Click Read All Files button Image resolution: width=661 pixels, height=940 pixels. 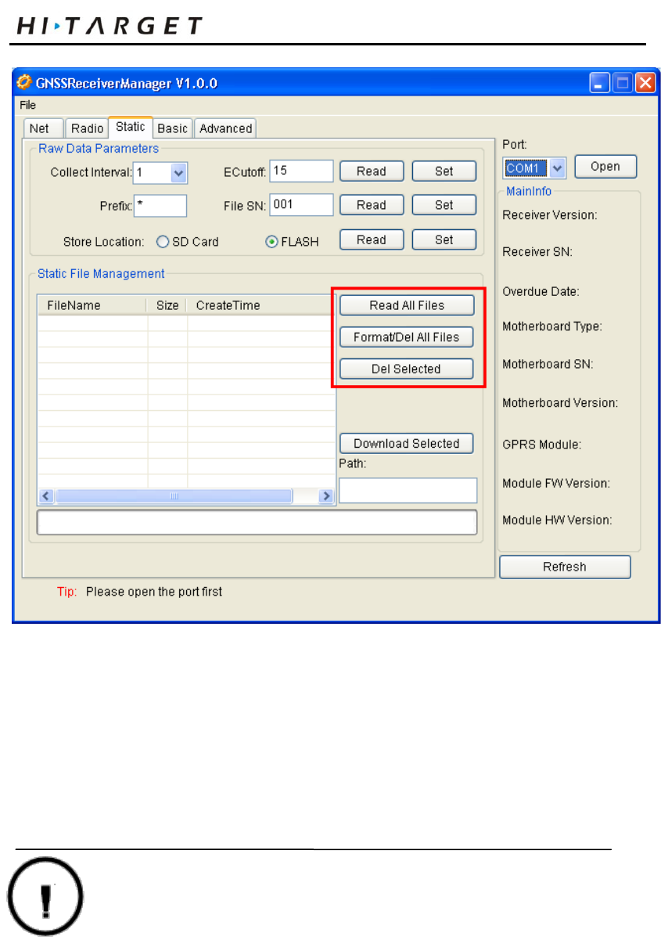pos(407,305)
